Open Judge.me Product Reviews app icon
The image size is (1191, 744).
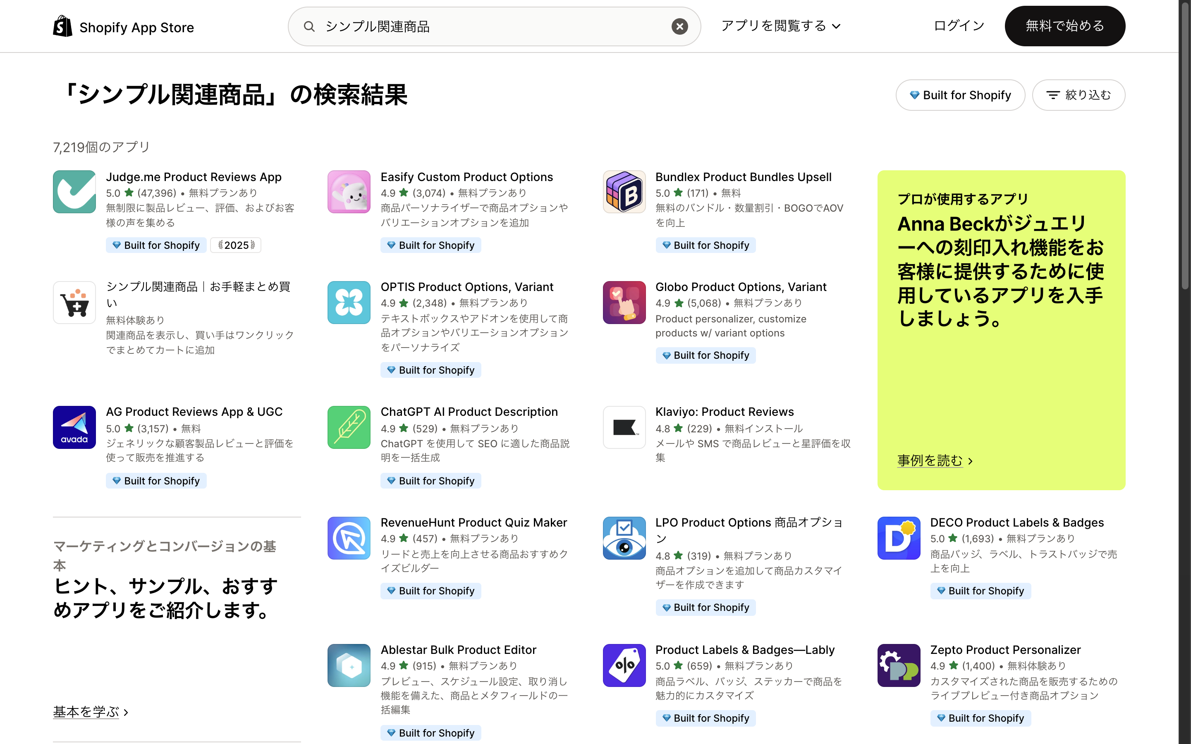pos(74,192)
